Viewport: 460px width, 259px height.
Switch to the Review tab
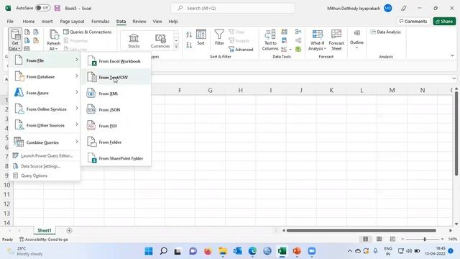tap(139, 21)
